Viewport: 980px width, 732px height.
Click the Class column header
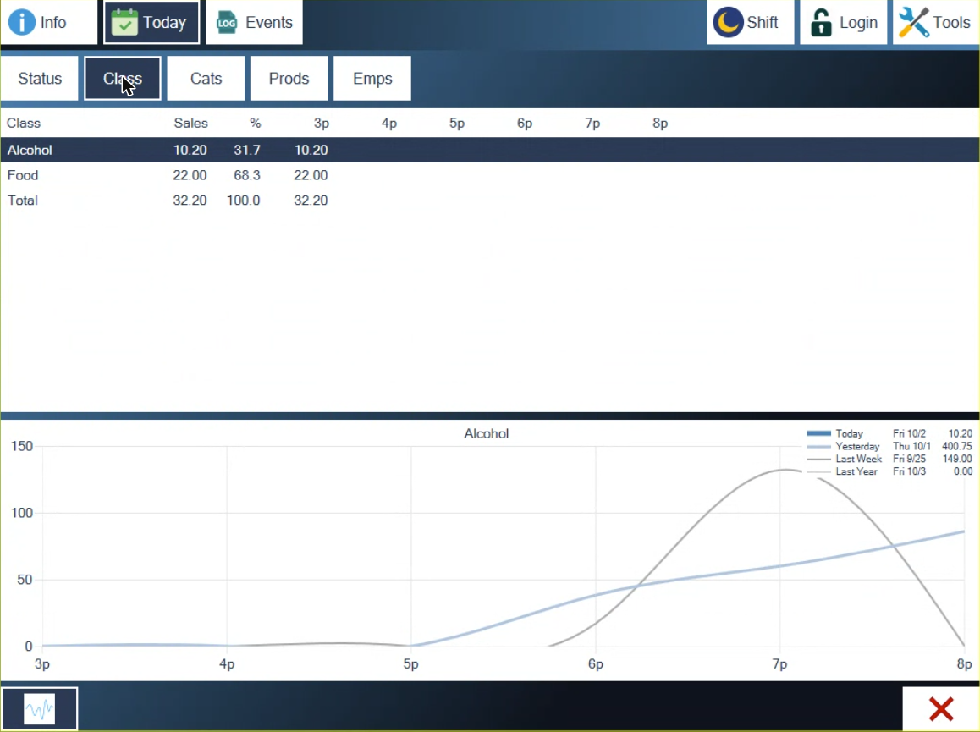tap(24, 124)
